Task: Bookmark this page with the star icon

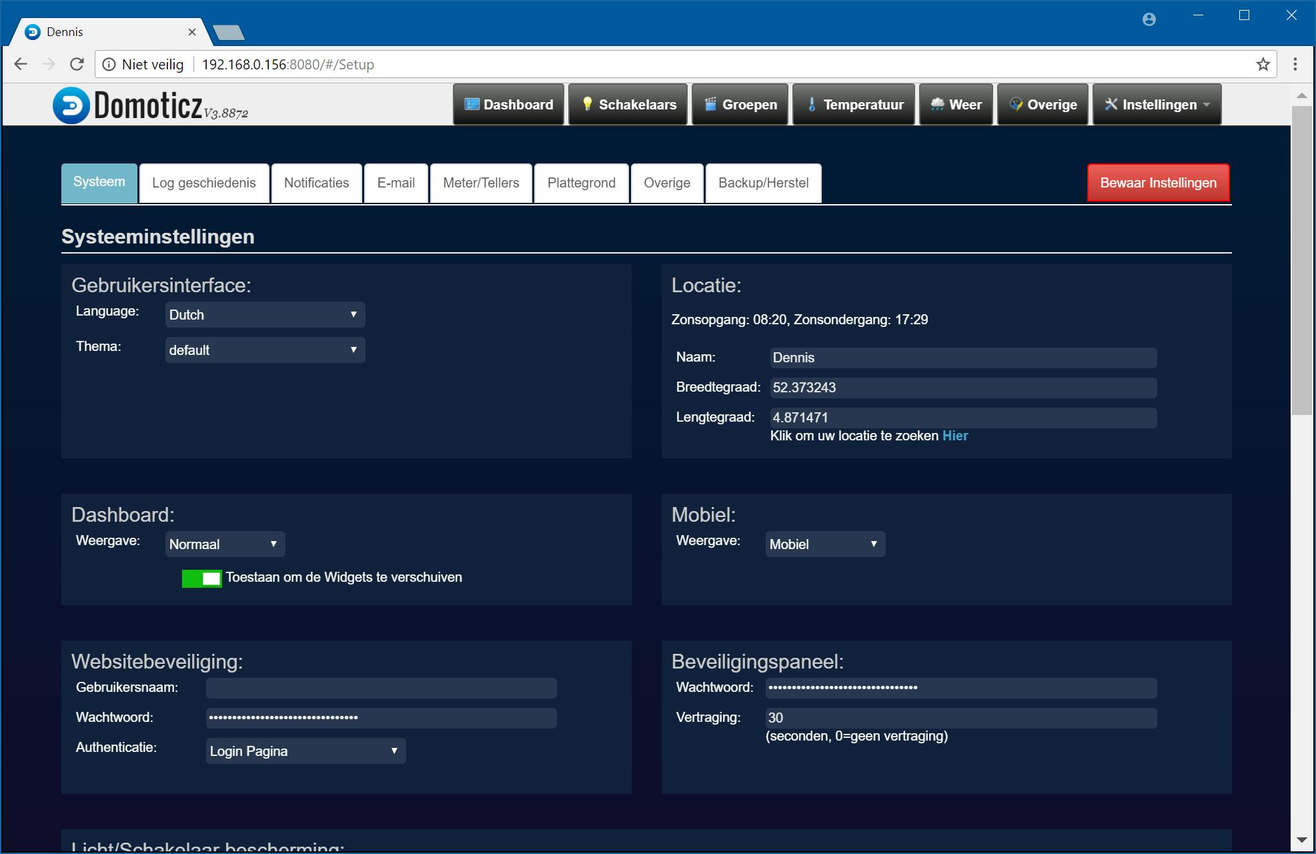Action: (1263, 64)
